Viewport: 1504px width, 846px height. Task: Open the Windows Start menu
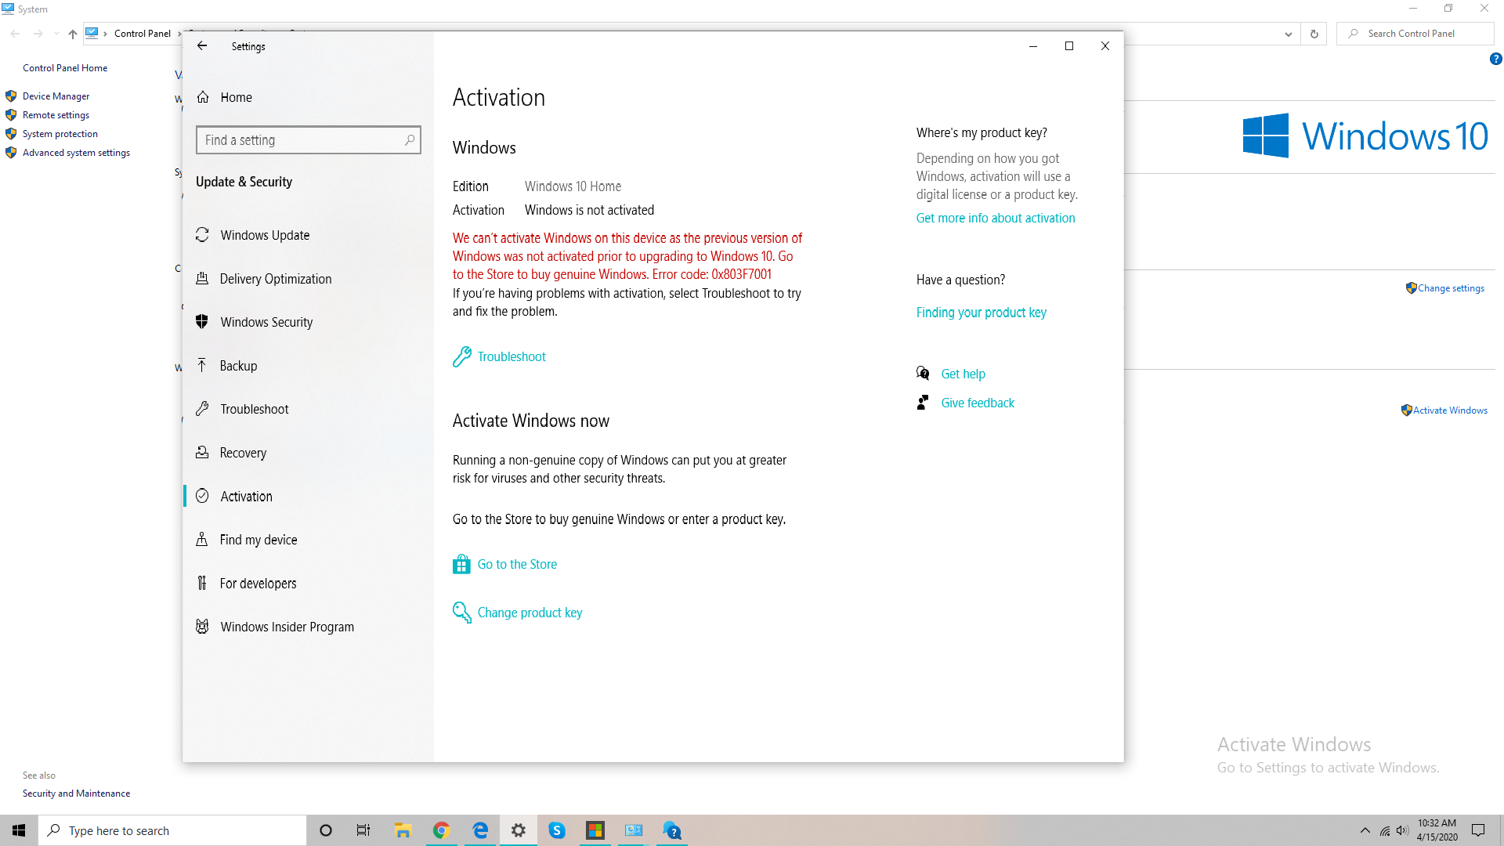pos(19,830)
